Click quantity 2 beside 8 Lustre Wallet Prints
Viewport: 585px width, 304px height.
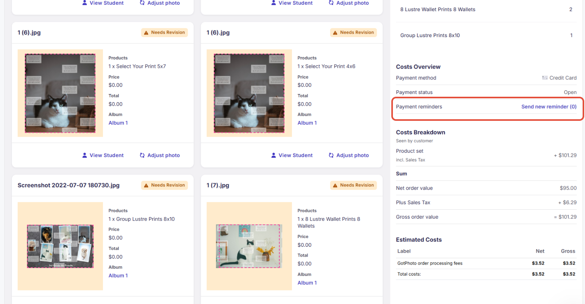pyautogui.click(x=570, y=9)
